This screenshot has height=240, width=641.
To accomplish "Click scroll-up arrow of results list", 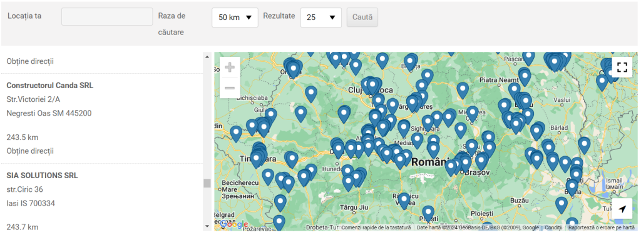I will coord(207,56).
